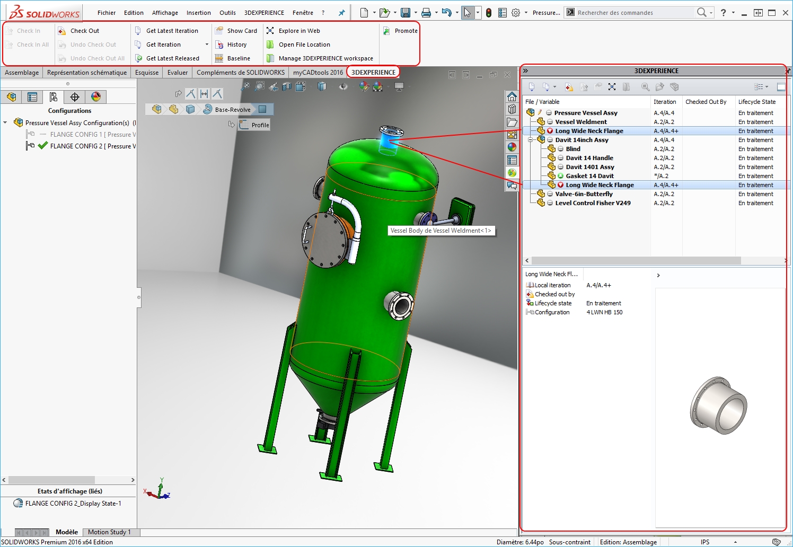The height and width of the screenshot is (547, 793).
Task: Click the Save icon in title bar
Action: (406, 13)
